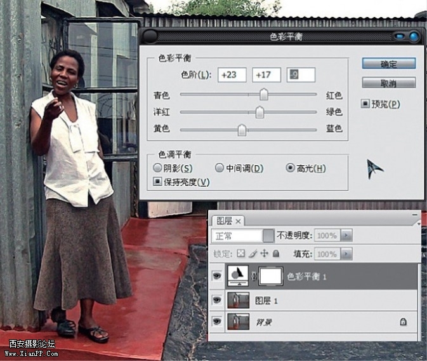
Task: Select the 中间调 (Midtones) radio button
Action: pos(220,168)
